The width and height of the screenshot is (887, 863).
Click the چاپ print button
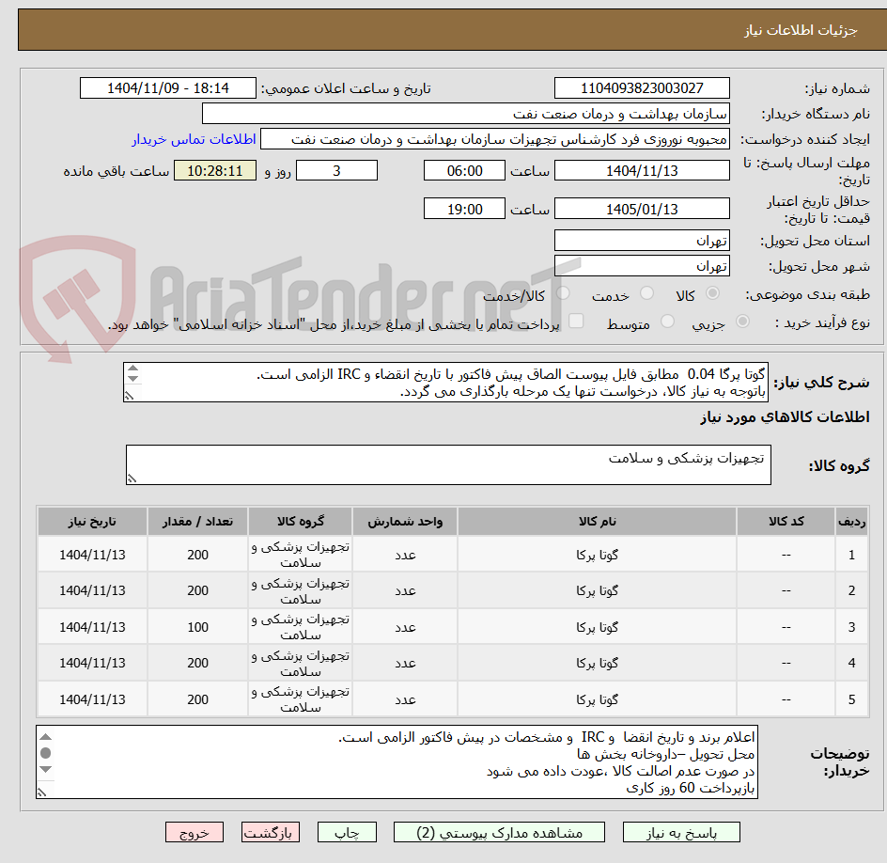pyautogui.click(x=347, y=832)
